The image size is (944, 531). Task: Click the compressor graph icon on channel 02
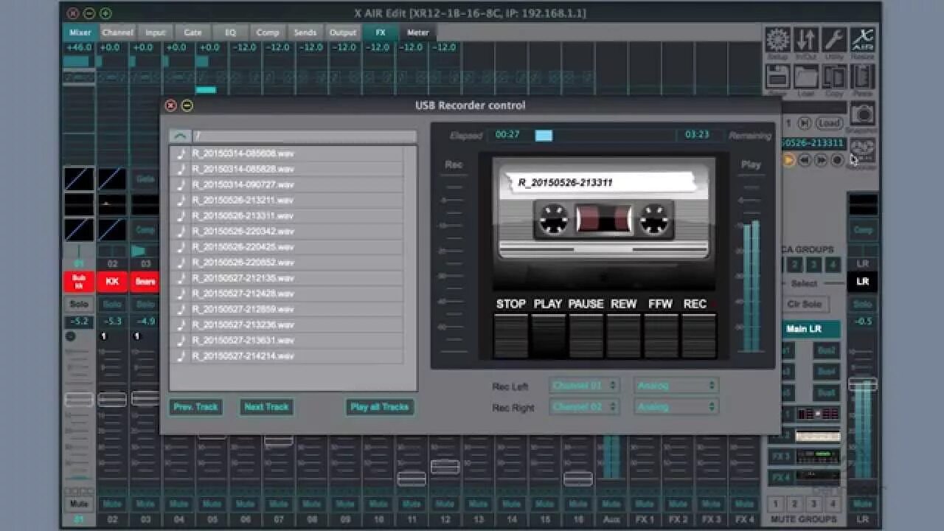point(112,229)
